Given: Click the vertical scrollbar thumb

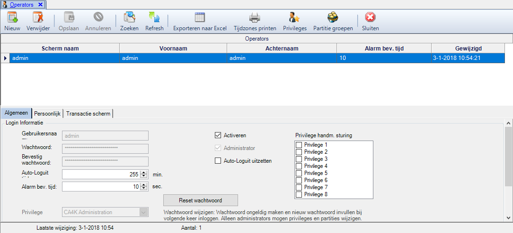Looking at the screenshot, I should 508,156.
